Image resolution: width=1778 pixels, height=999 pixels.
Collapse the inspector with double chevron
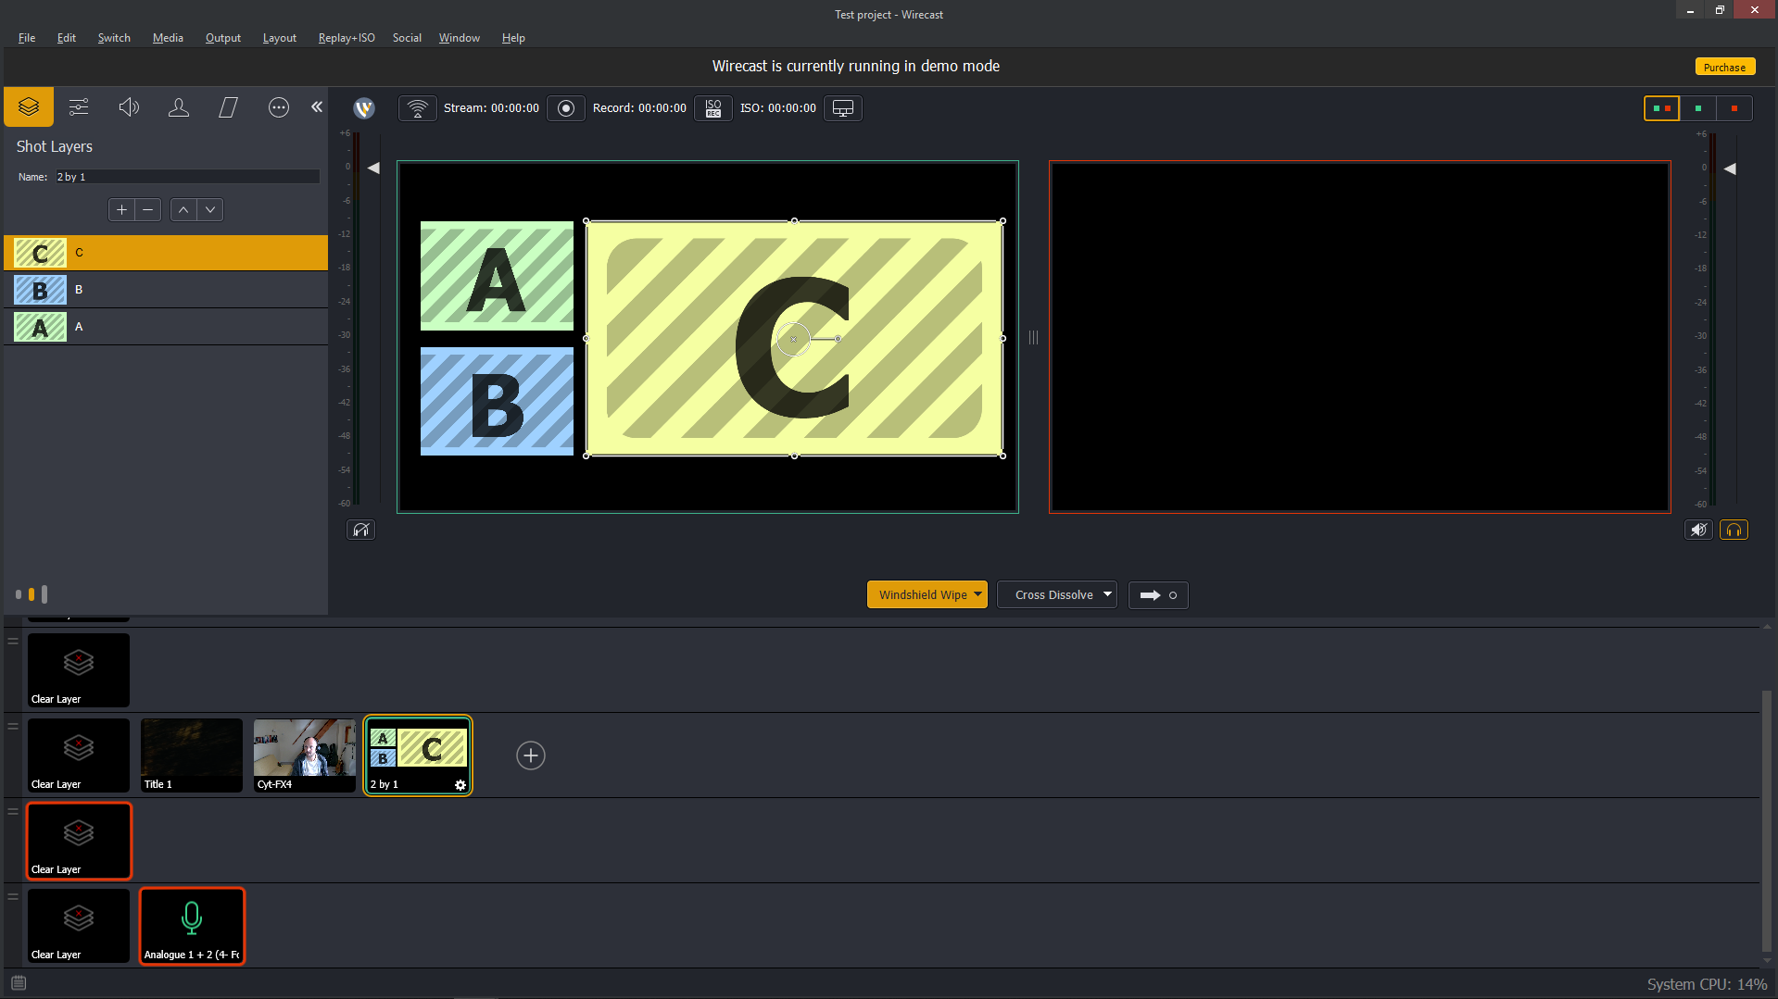pyautogui.click(x=317, y=106)
